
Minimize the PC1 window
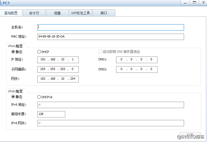tap(185, 2)
